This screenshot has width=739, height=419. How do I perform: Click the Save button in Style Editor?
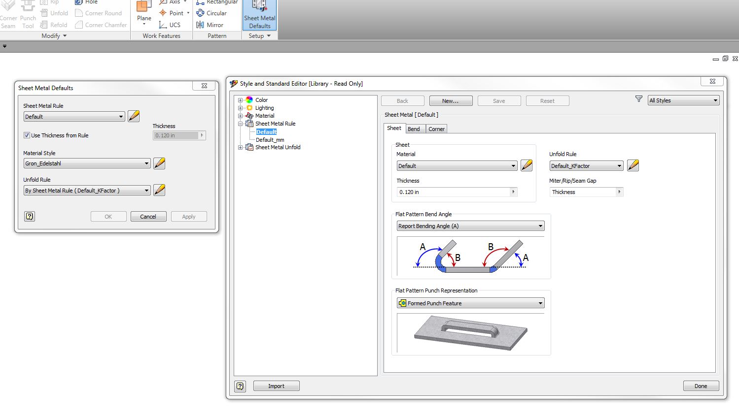(x=499, y=101)
